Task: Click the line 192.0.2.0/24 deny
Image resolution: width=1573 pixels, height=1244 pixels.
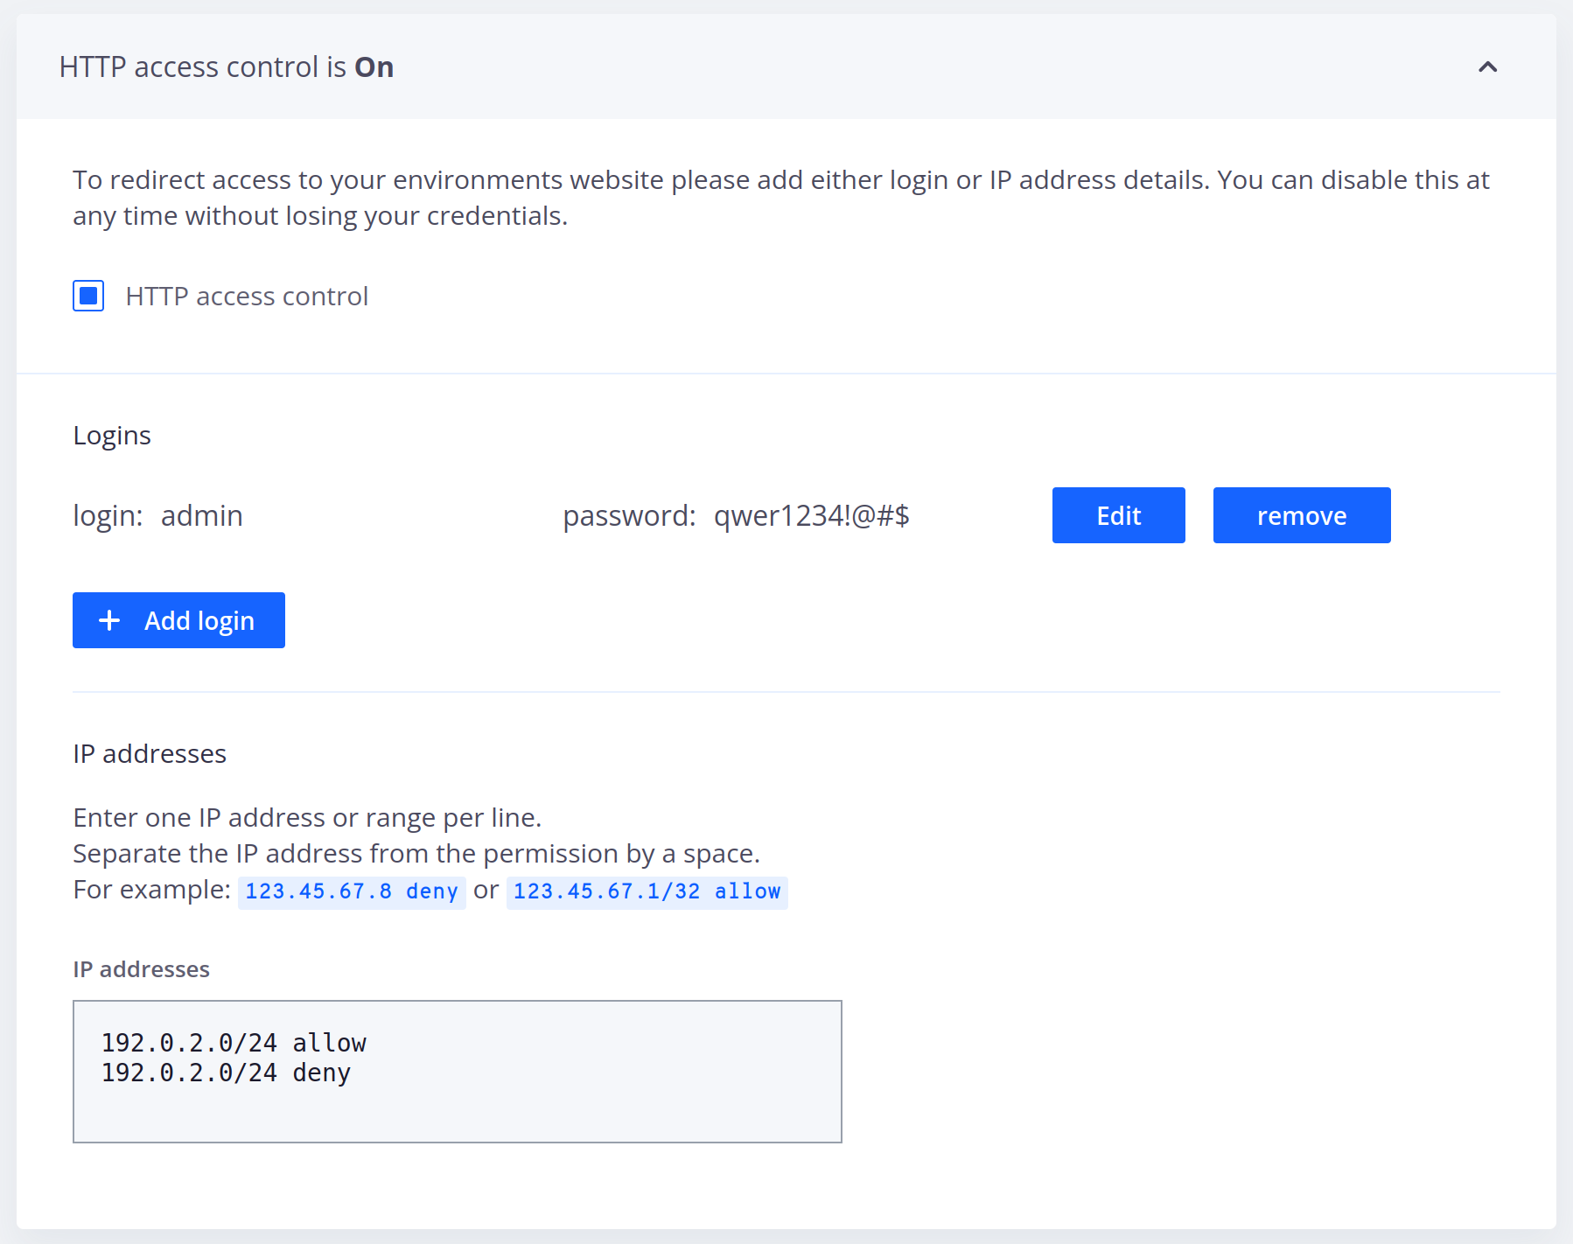Action: pyautogui.click(x=225, y=1072)
